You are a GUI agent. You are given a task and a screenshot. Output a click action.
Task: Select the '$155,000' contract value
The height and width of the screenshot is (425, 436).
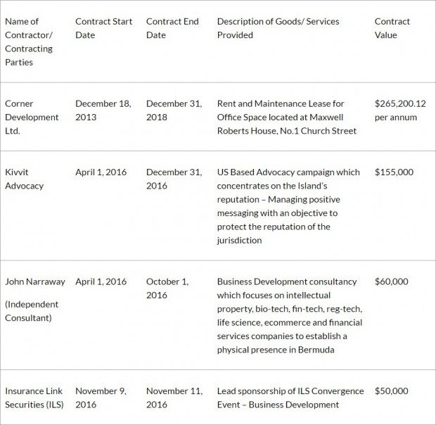coord(394,172)
